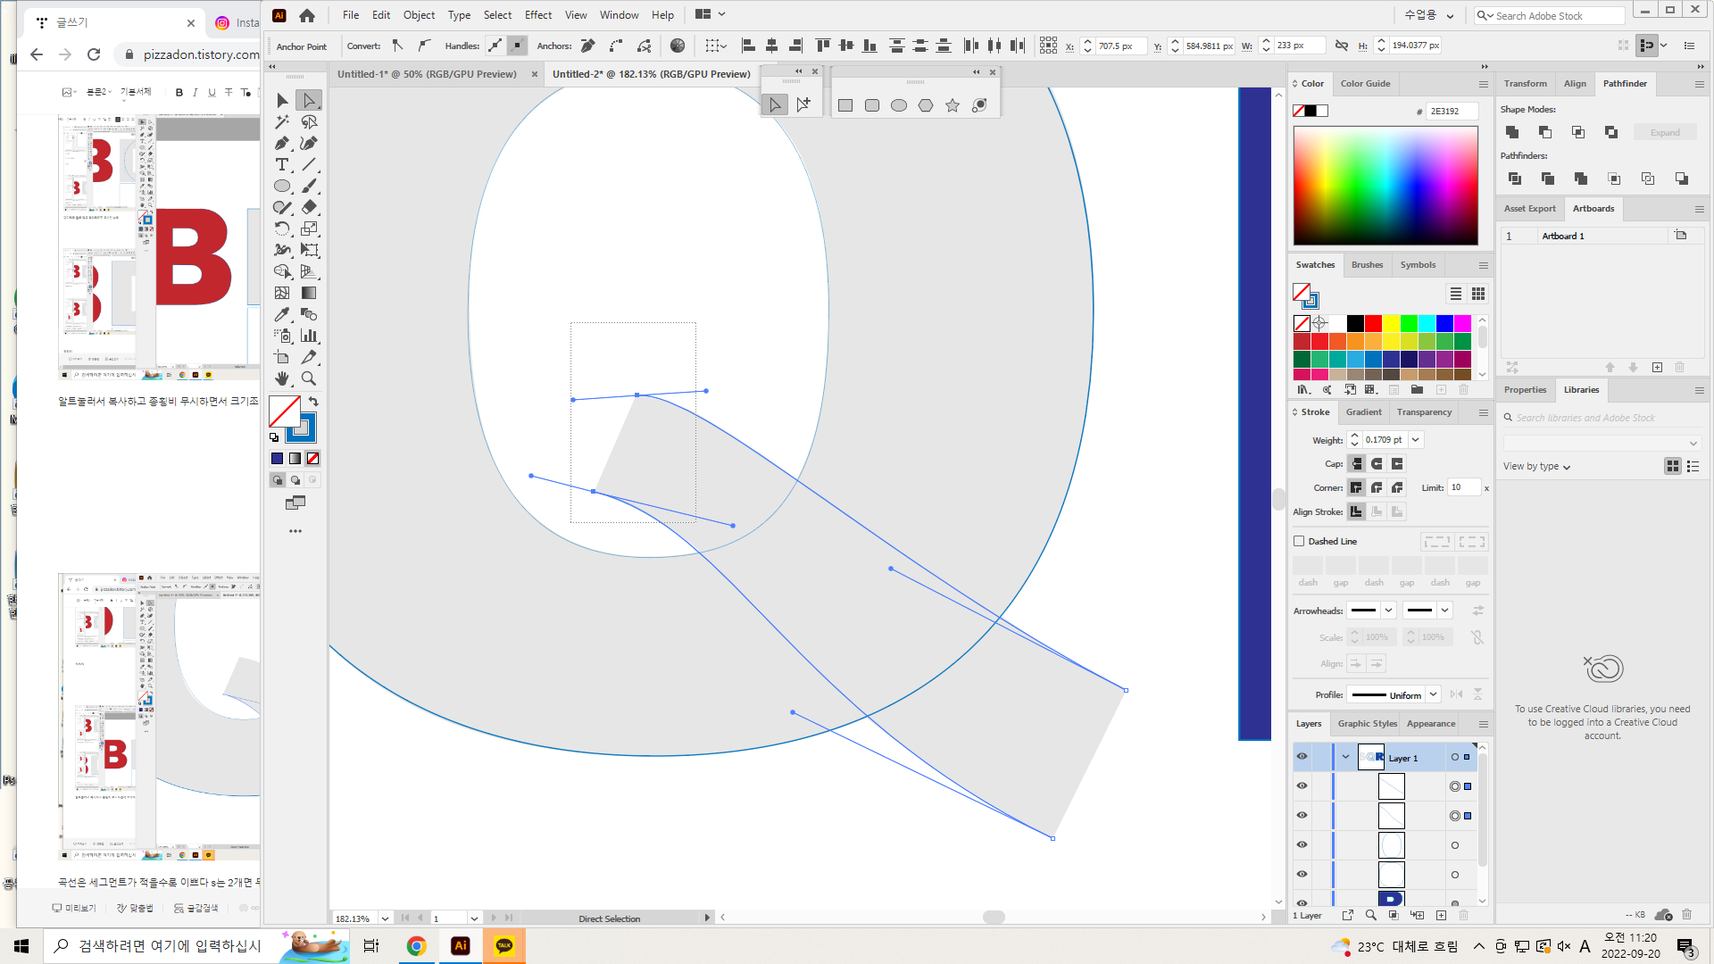Select the Zoom tool
The image size is (1714, 964).
coord(309,378)
